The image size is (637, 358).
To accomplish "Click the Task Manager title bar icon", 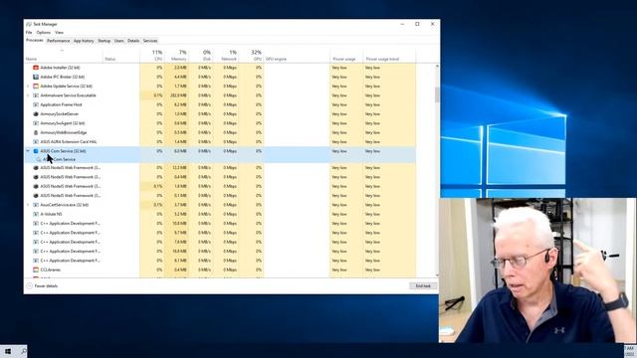I will pos(29,24).
